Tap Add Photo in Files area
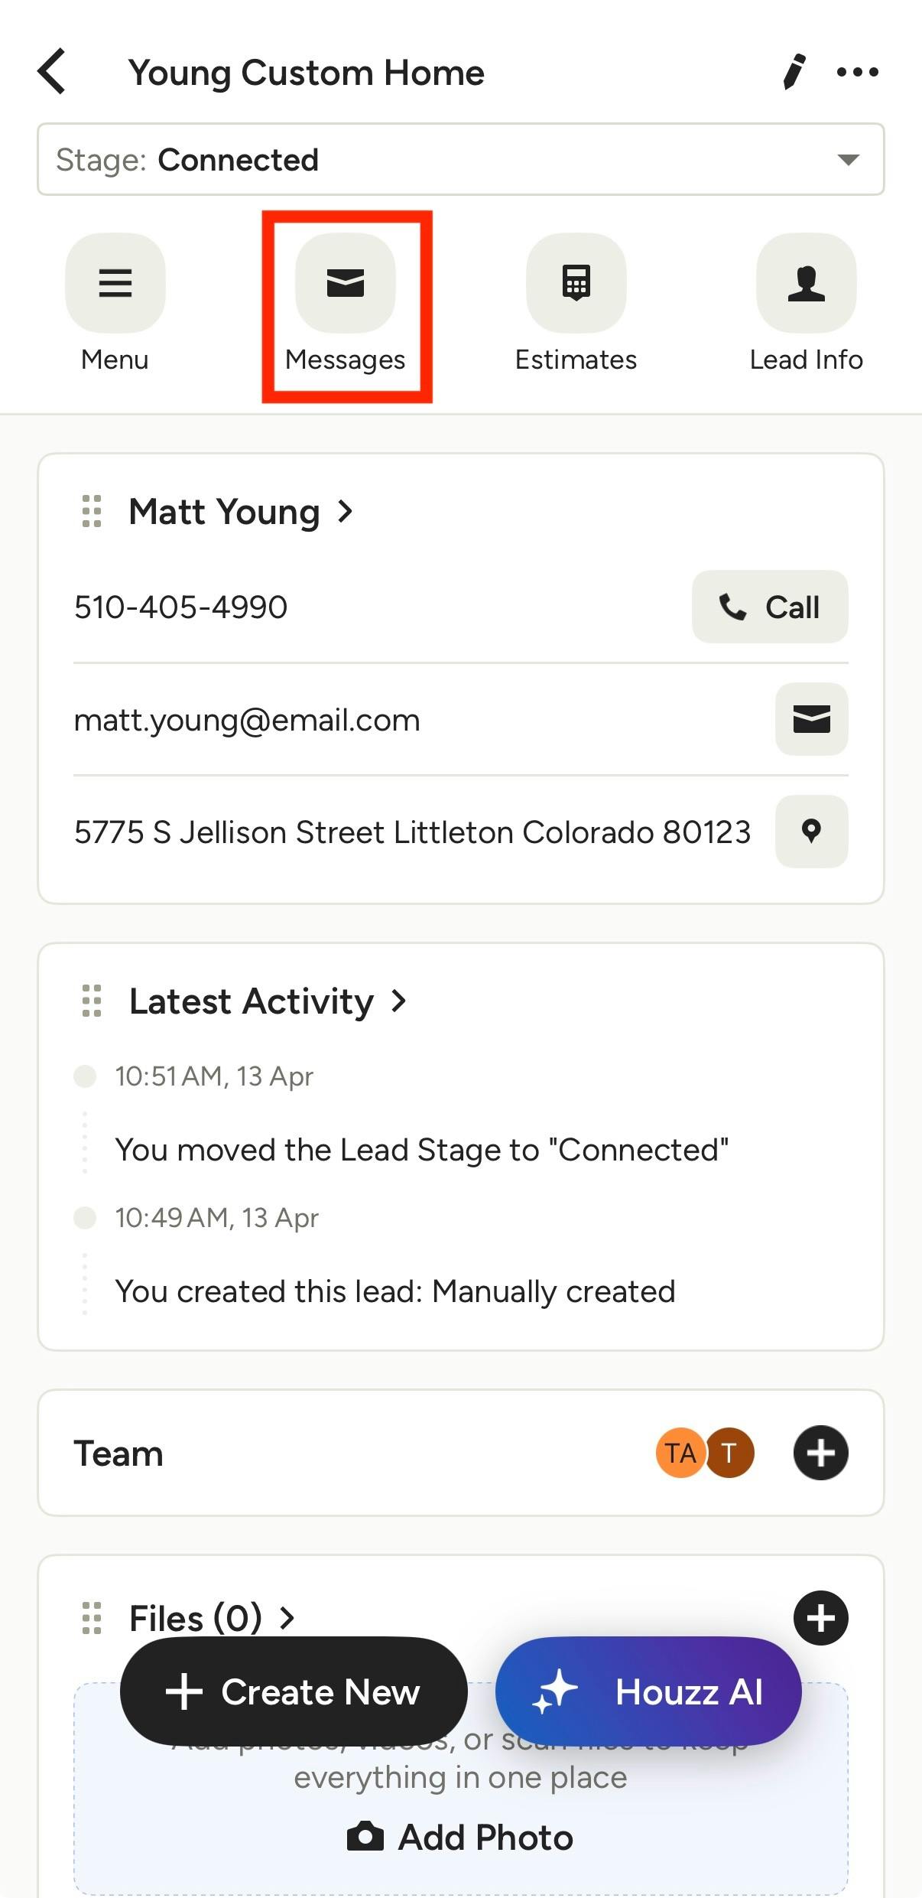Viewport: 922px width, 1898px height. (x=460, y=1838)
